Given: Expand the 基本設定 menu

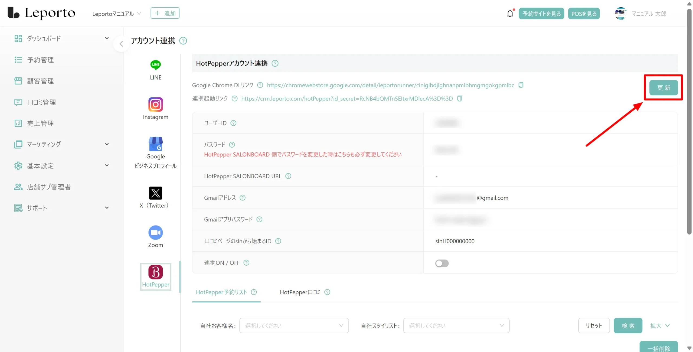Looking at the screenshot, I should coord(107,165).
